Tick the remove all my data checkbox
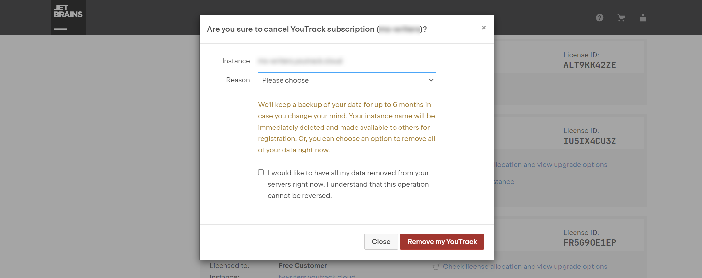 tap(261, 172)
